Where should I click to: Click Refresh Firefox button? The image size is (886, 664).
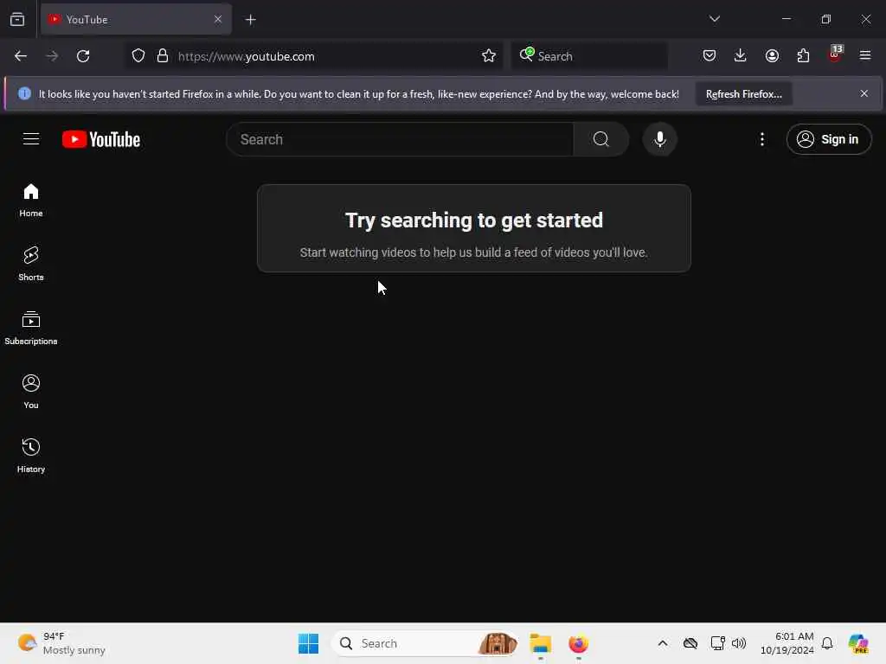coord(743,93)
